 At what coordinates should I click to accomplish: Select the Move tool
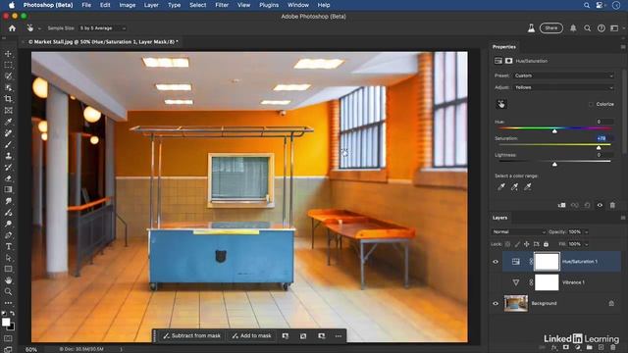pyautogui.click(x=8, y=54)
